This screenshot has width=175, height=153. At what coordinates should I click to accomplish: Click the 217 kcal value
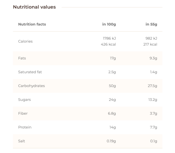150,44
